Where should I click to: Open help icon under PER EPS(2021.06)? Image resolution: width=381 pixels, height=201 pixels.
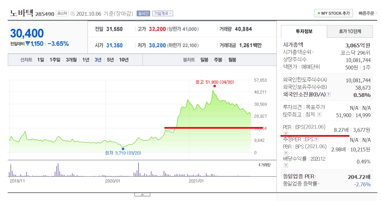point(286,133)
